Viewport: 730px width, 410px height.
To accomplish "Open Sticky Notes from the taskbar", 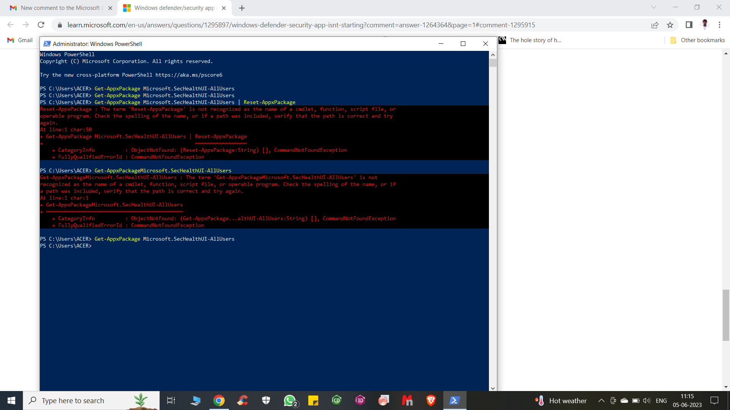I will click(x=313, y=401).
